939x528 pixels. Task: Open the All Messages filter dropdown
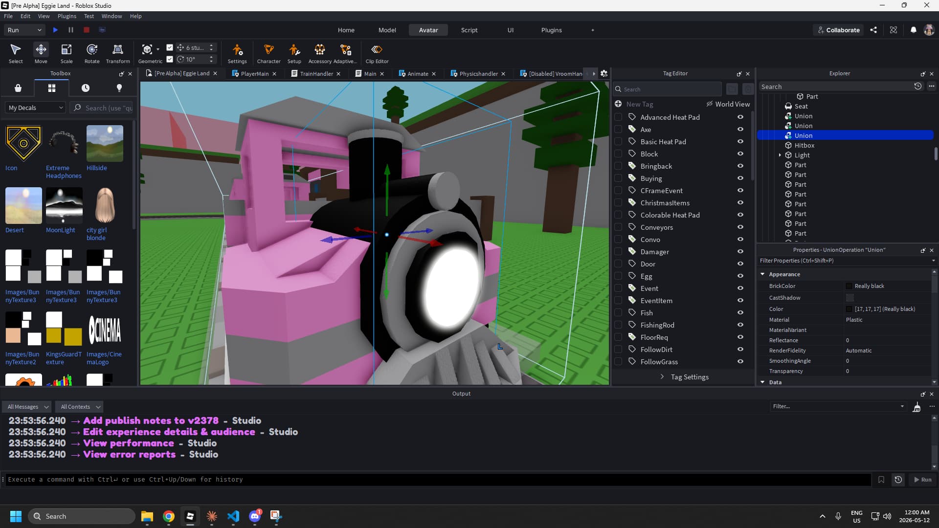[27, 407]
